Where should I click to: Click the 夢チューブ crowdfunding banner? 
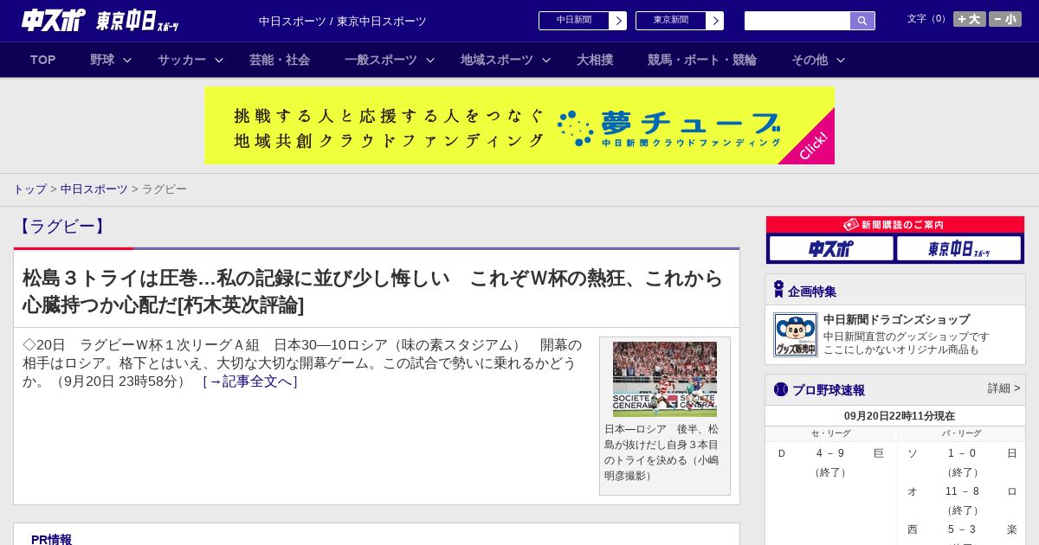coord(519,125)
